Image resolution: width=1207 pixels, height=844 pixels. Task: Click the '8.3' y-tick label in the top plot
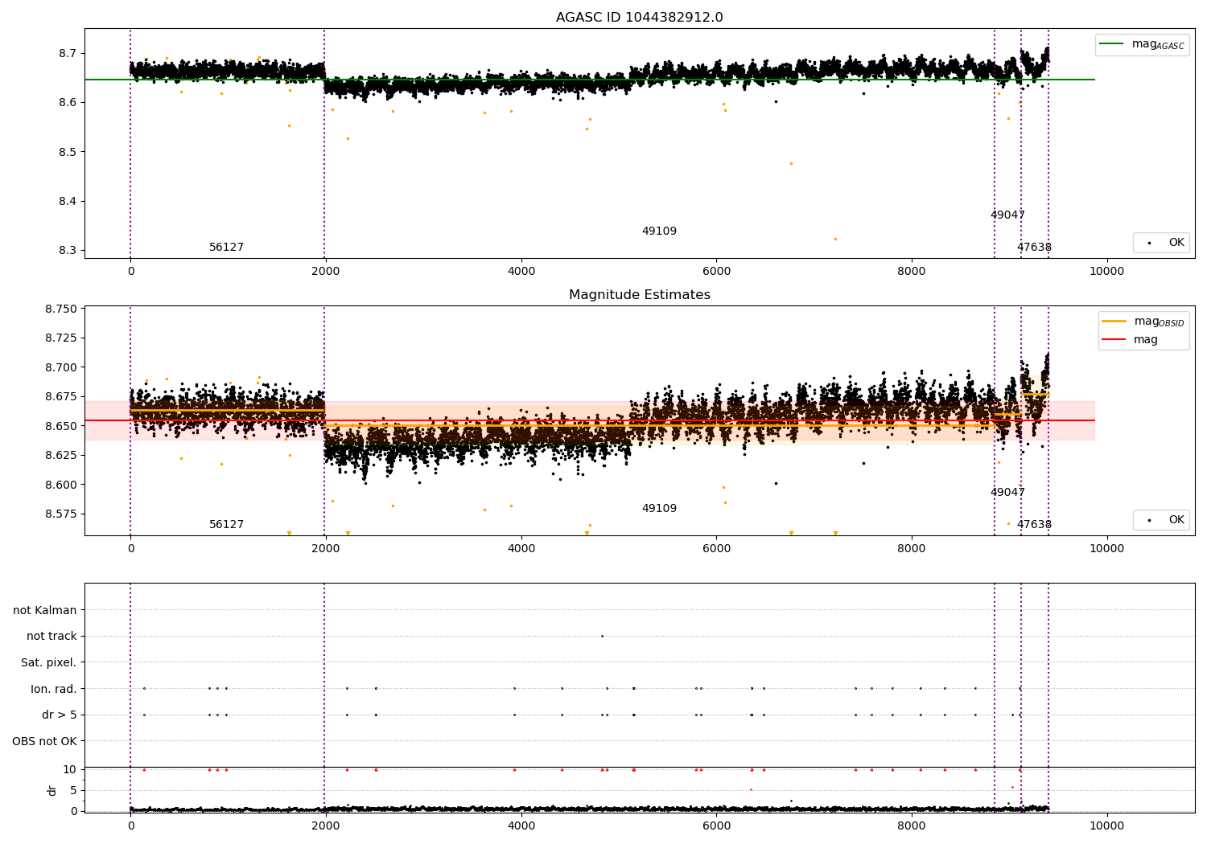tap(68, 251)
